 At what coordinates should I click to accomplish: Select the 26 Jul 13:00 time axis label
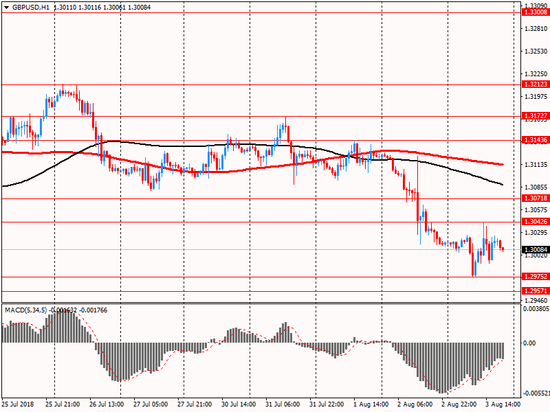(x=107, y=404)
